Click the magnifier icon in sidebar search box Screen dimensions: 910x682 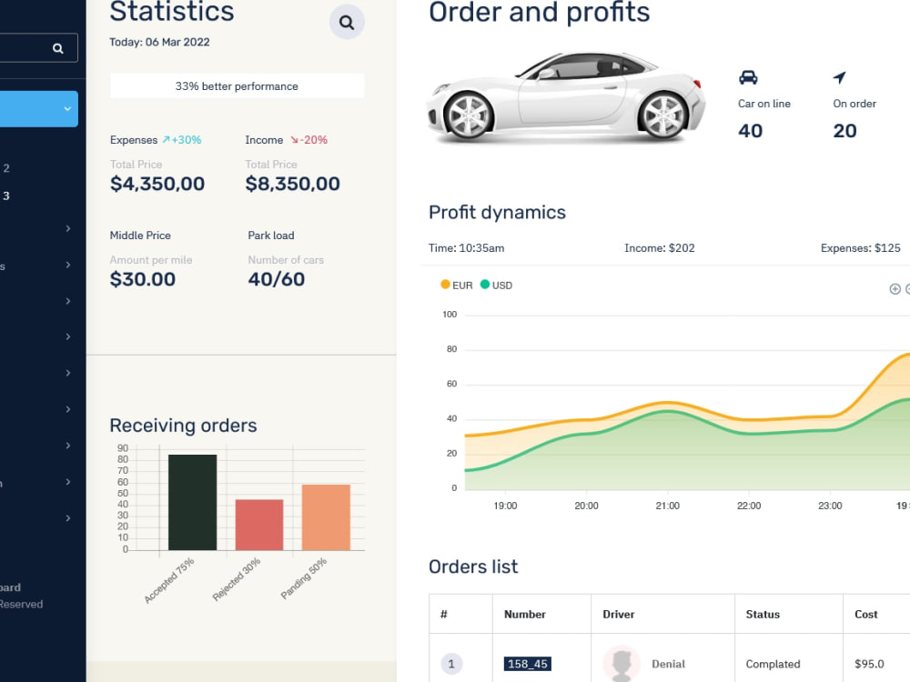[x=58, y=48]
